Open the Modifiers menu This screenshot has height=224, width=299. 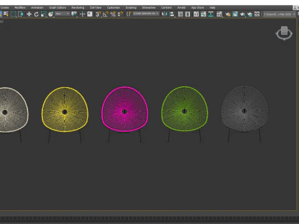[20, 7]
